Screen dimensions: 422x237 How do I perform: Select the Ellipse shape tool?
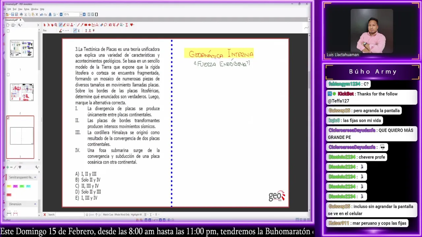[x=89, y=25]
